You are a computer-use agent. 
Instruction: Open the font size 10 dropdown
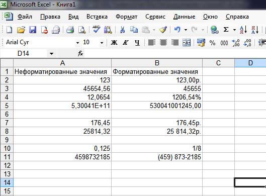[102, 43]
